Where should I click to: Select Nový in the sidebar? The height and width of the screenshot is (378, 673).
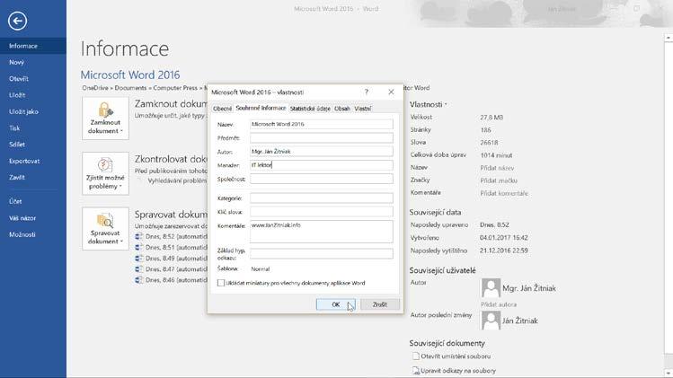pyautogui.click(x=33, y=62)
